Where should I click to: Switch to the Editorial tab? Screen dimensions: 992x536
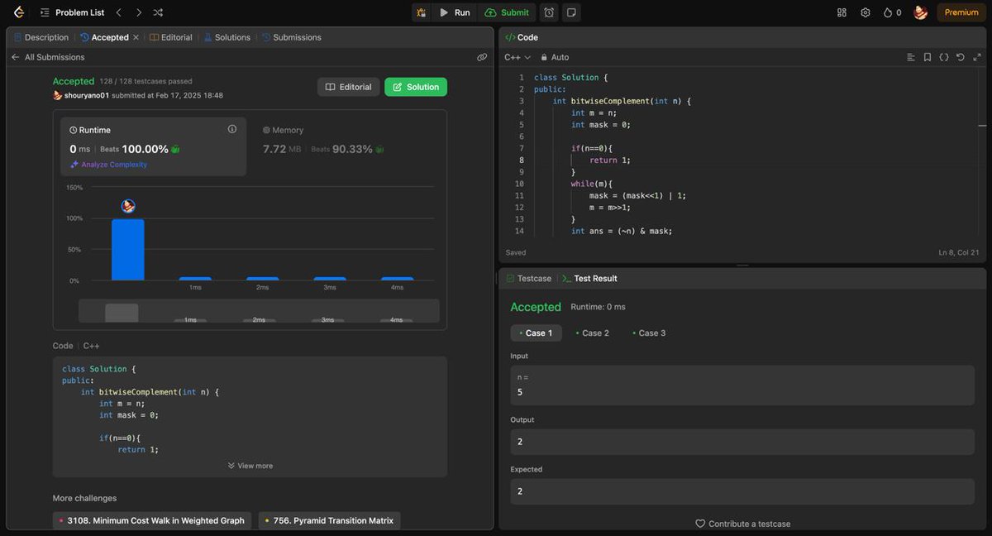170,37
